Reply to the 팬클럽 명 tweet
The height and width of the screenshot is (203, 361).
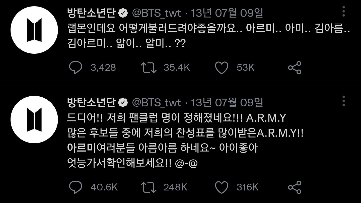point(76,187)
